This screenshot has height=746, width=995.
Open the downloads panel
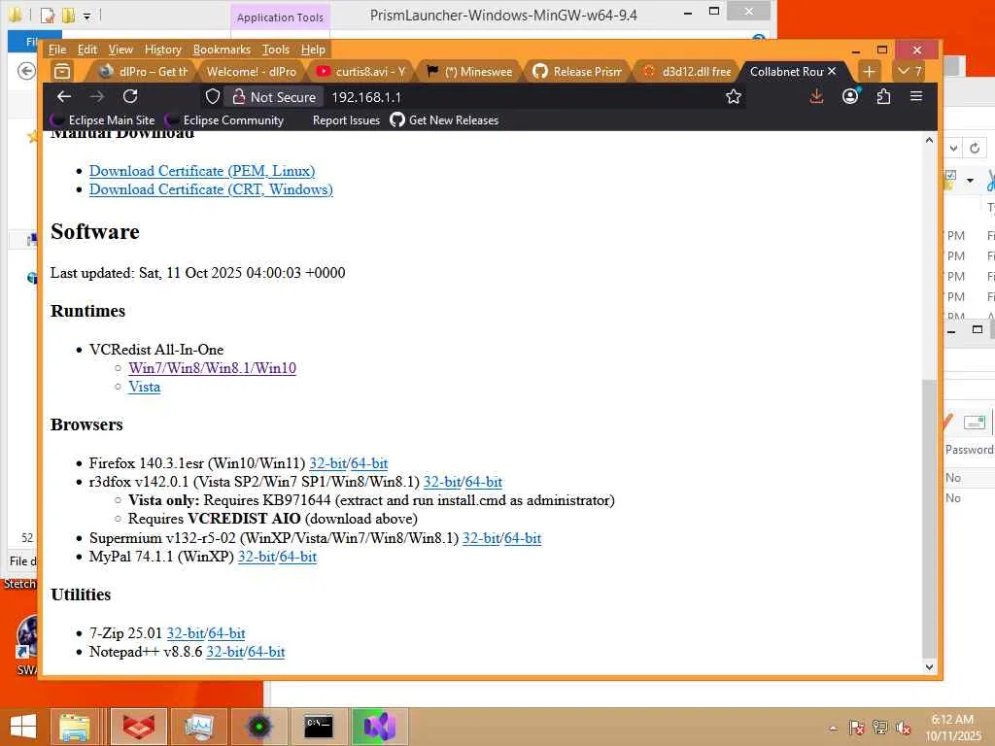point(816,96)
